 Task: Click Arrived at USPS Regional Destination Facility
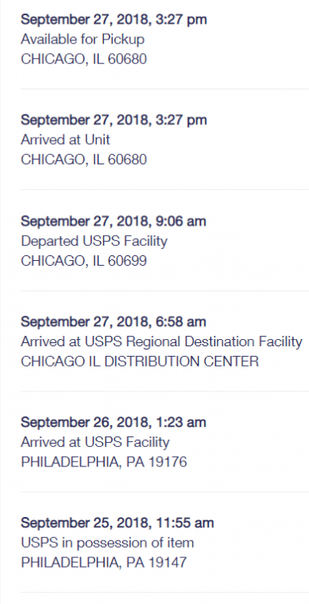point(162,341)
